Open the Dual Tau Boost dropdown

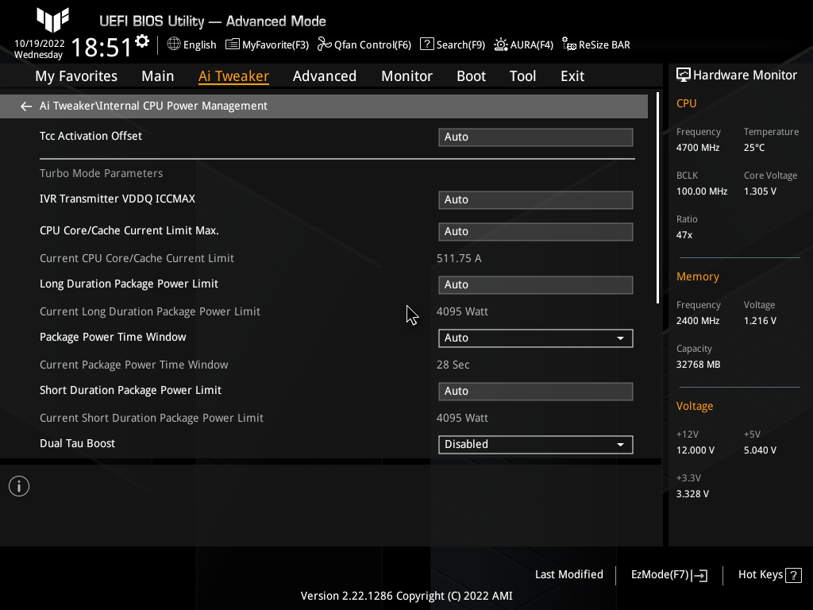pos(620,444)
